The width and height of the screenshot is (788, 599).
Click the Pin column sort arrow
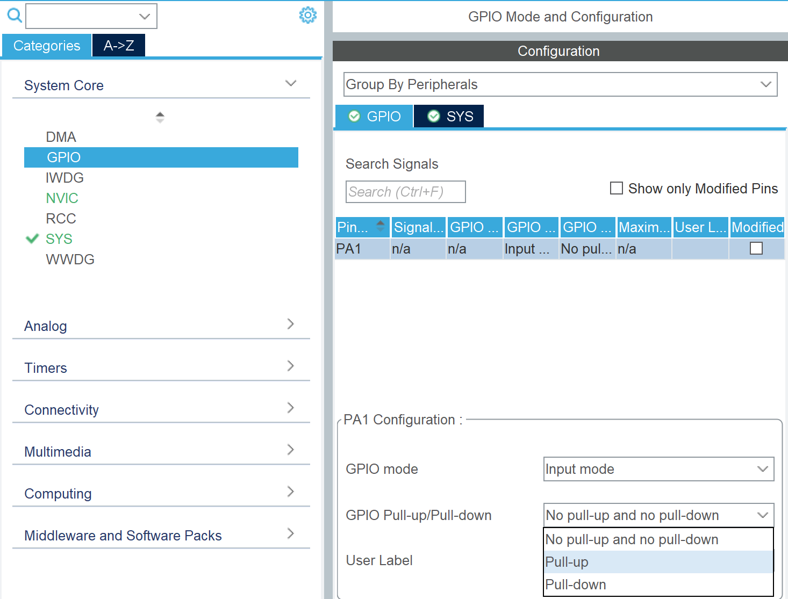tap(381, 226)
